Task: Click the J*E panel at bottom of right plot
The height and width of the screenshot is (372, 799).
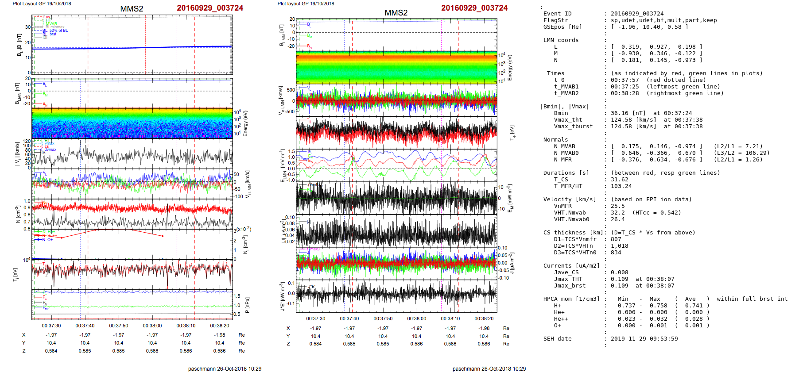Action: [396, 294]
